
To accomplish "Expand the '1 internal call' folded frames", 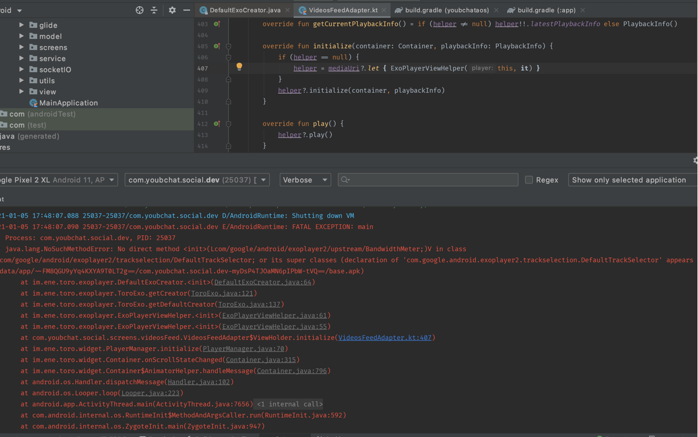I will 289,404.
